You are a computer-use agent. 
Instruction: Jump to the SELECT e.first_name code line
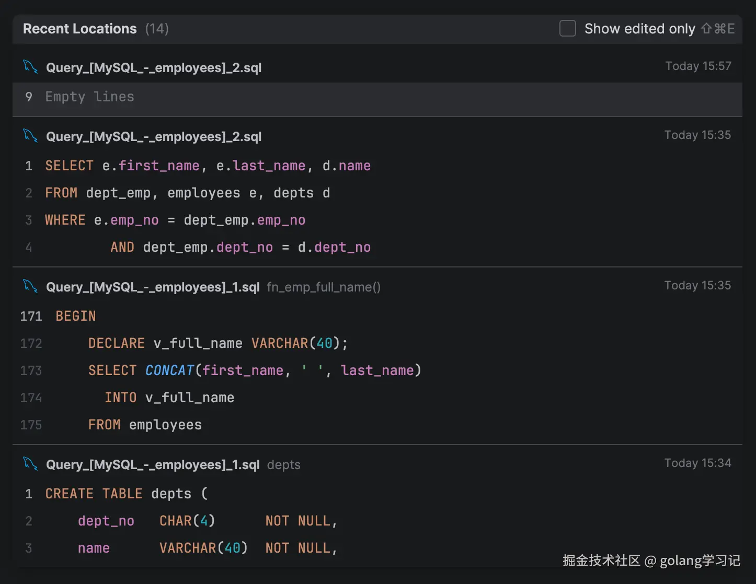point(208,166)
